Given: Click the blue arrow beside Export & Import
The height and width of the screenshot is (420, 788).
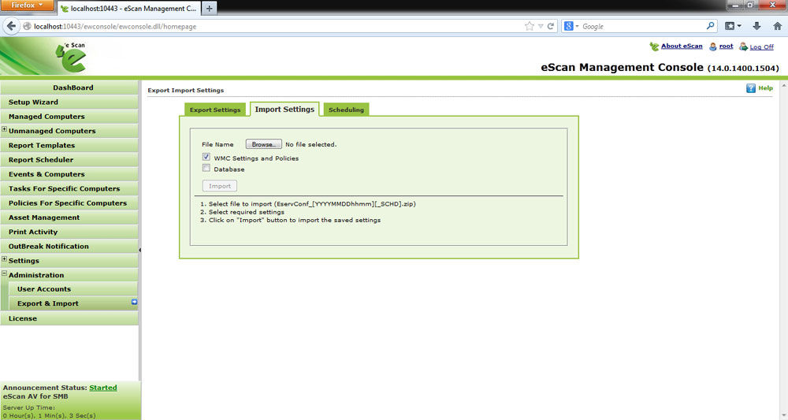Looking at the screenshot, I should (134, 302).
